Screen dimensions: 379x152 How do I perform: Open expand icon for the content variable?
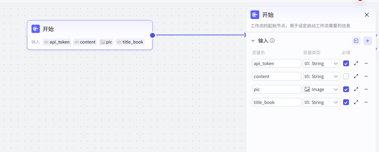(356, 76)
